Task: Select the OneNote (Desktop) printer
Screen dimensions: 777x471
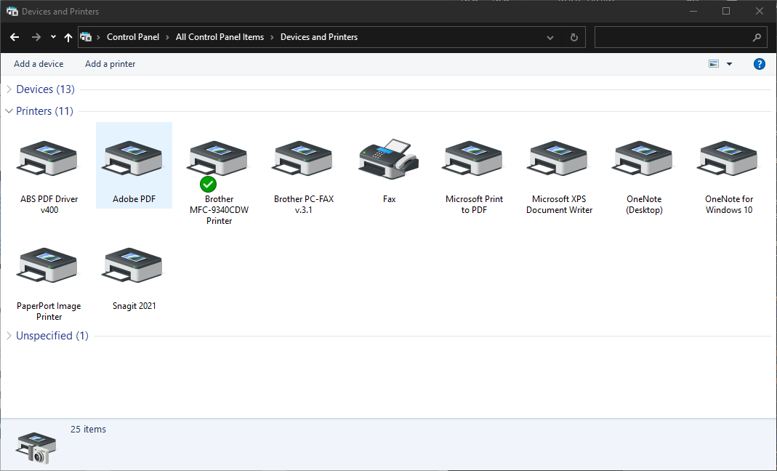Action: coord(643,158)
